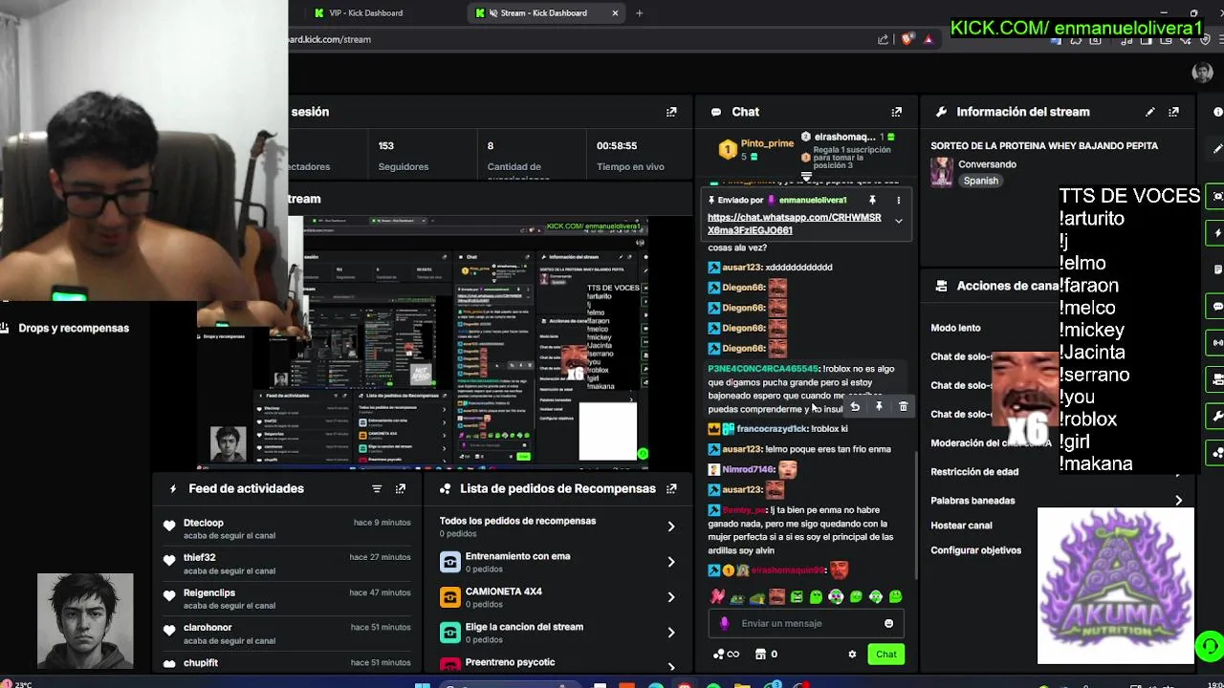This screenshot has width=1224, height=688.
Task: Unpin the pinned WhatsApp message
Action: click(872, 200)
